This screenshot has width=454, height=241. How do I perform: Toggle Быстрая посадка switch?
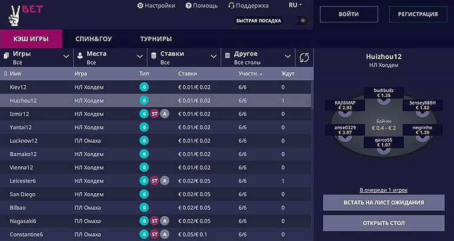(300, 21)
